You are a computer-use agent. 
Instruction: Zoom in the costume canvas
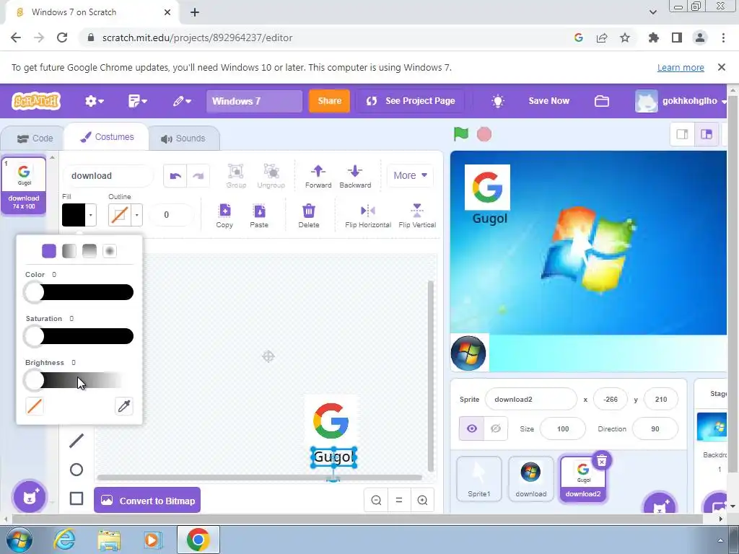click(422, 501)
